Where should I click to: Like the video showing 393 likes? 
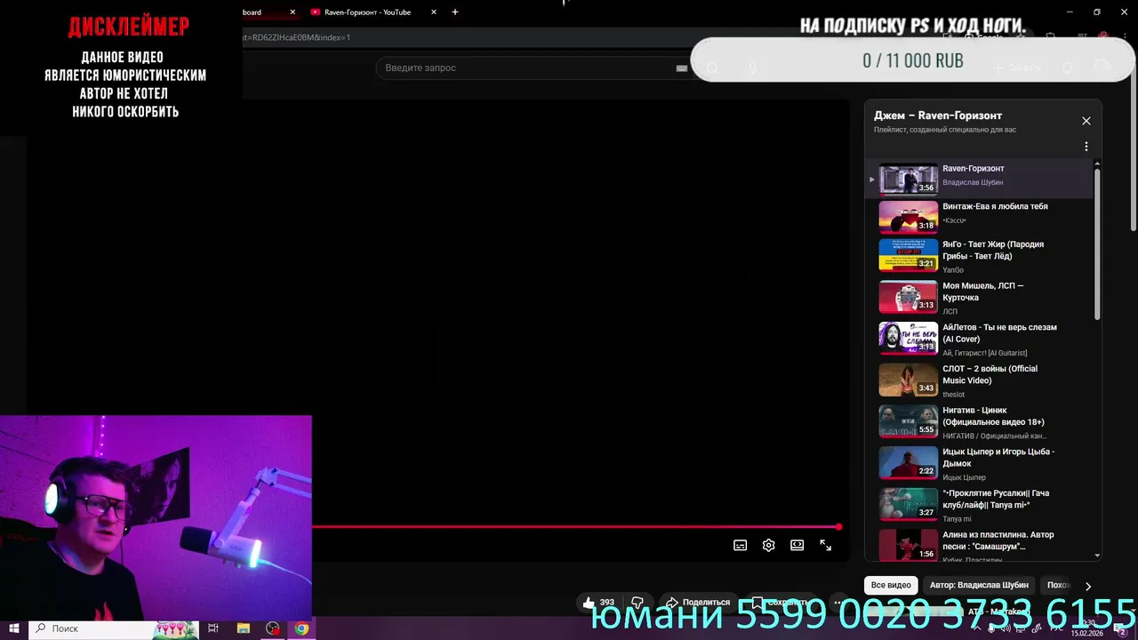pyautogui.click(x=597, y=603)
